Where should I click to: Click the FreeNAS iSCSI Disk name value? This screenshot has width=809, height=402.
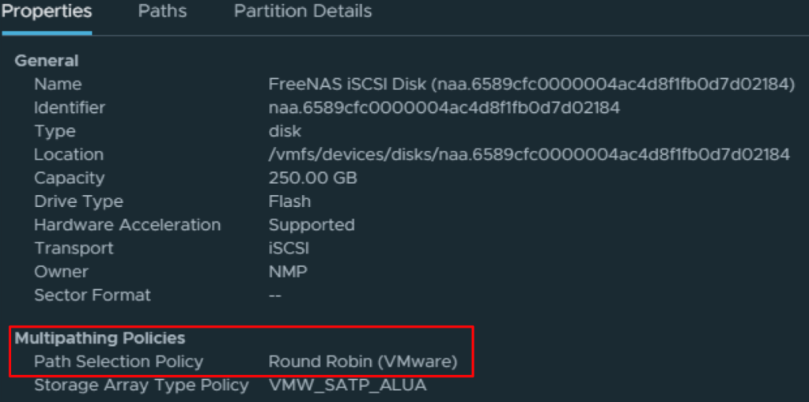click(x=531, y=85)
